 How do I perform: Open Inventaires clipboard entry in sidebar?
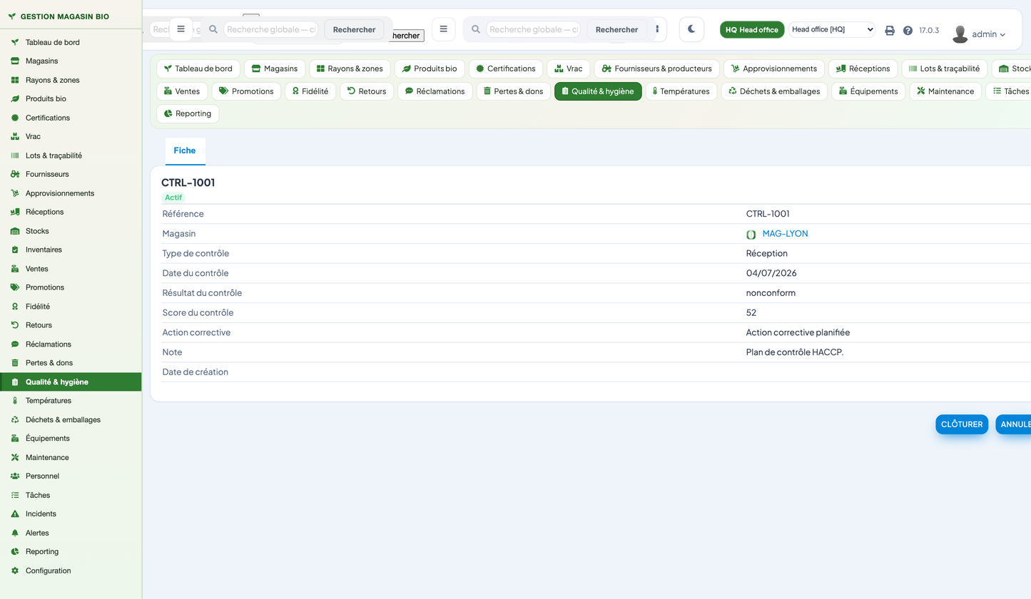[x=71, y=250]
